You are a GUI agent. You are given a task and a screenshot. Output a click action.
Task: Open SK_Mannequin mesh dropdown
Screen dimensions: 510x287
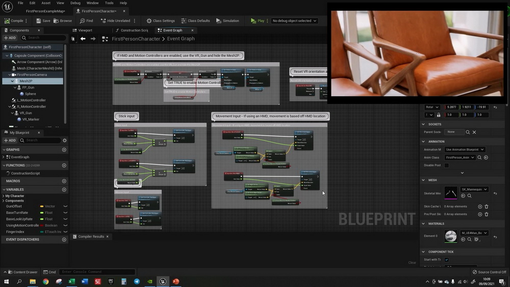coord(474,190)
